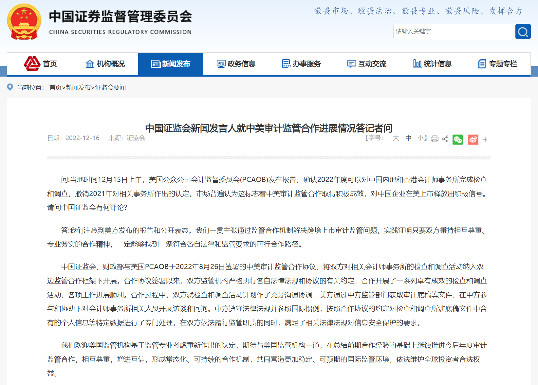Set font size to 大 (large)
The height and width of the screenshot is (385, 538).
(x=396, y=138)
